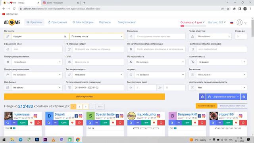
Task: Open the Приложения tab
Action: point(57,22)
